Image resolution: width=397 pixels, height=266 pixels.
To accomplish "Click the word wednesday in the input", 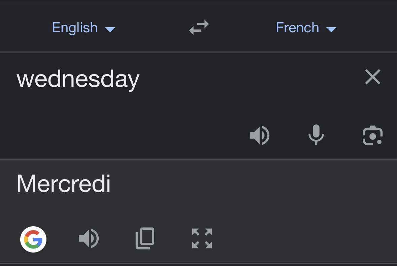I will coord(78,79).
